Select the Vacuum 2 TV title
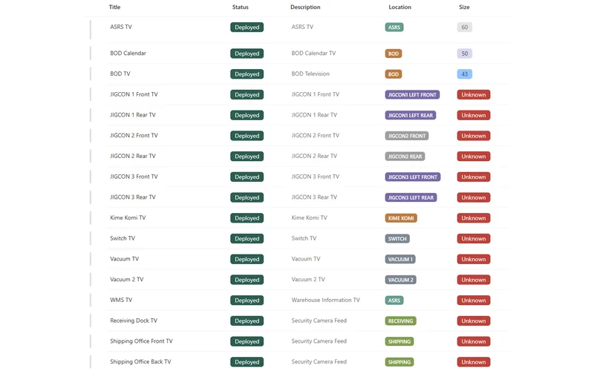Viewport: 594px width, 371px height. (x=126, y=280)
